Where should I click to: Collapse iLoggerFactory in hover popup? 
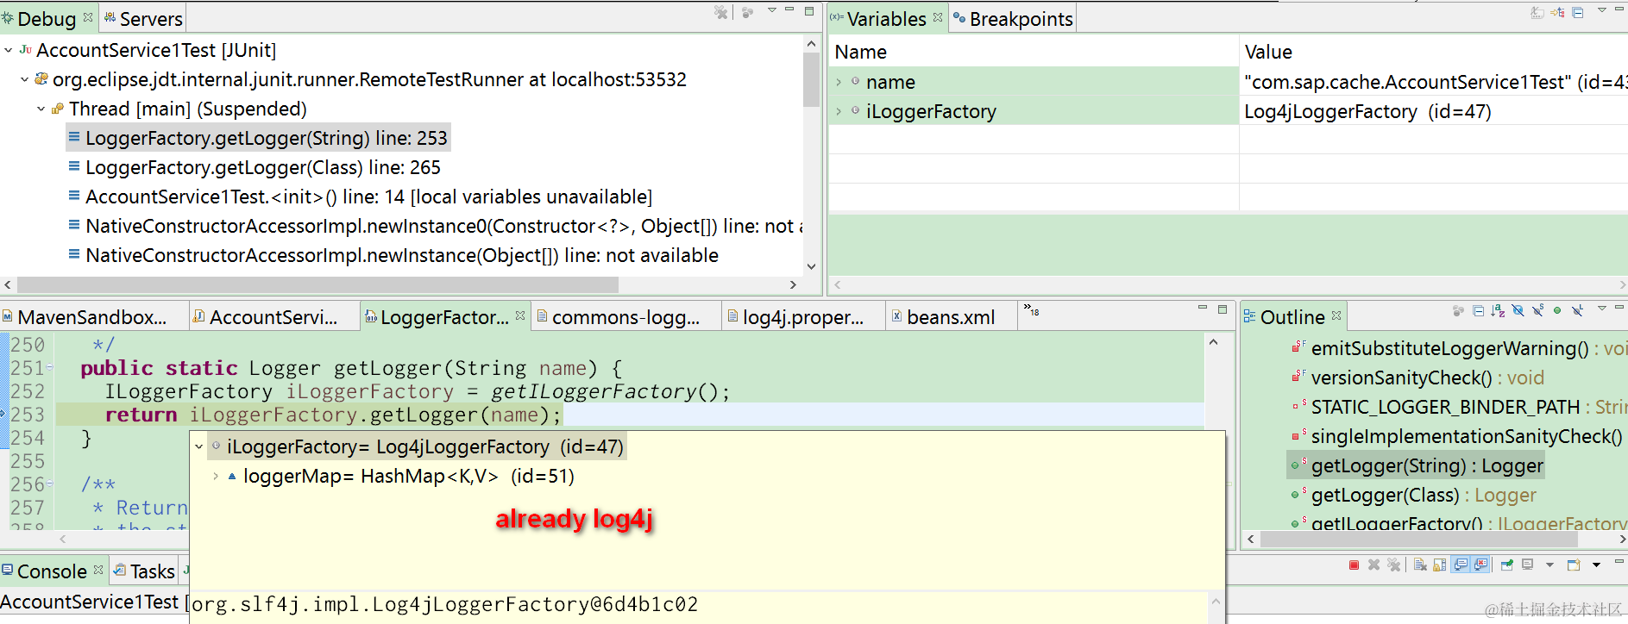point(199,446)
